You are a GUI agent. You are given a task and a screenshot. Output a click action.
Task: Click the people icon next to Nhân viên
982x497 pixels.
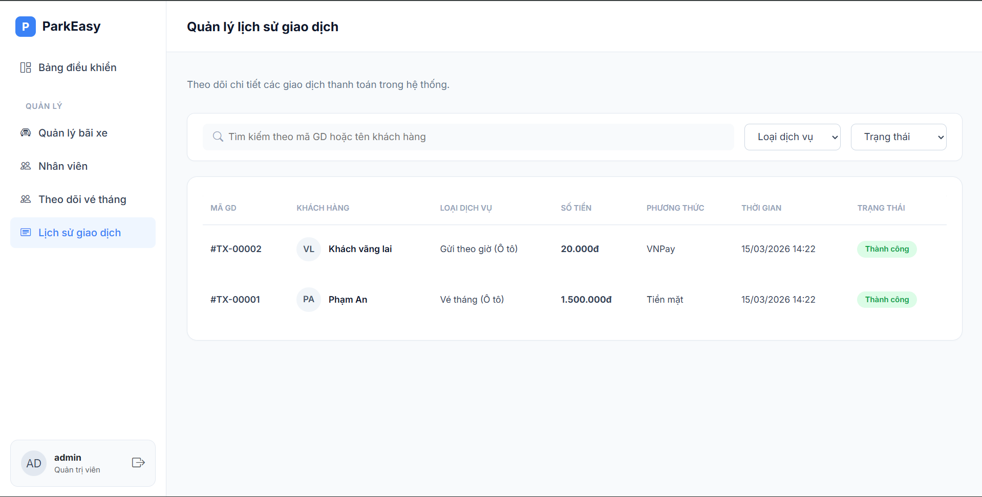pos(26,166)
